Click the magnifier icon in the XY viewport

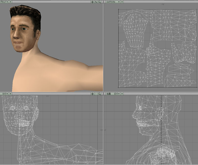pyautogui.click(x=100, y=94)
